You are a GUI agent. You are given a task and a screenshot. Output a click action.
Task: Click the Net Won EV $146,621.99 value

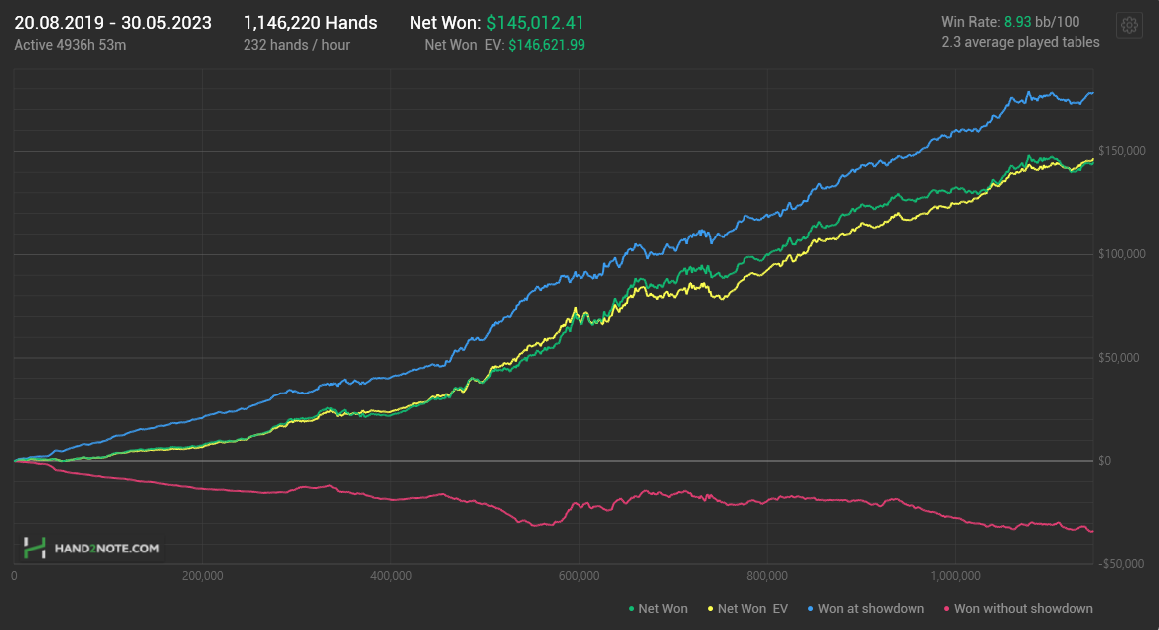547,44
